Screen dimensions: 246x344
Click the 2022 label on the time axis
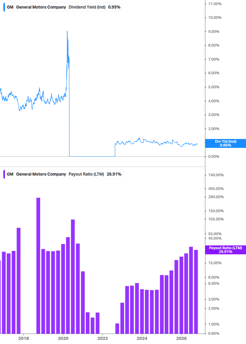[103, 338]
